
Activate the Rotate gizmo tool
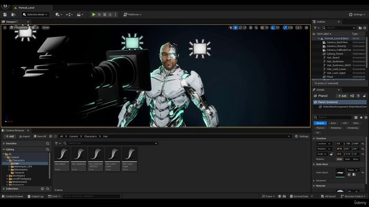[x=240, y=28]
